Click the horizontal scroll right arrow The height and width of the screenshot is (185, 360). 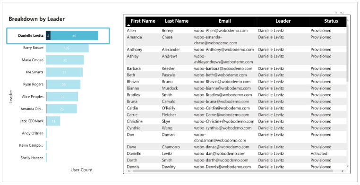(x=343, y=171)
